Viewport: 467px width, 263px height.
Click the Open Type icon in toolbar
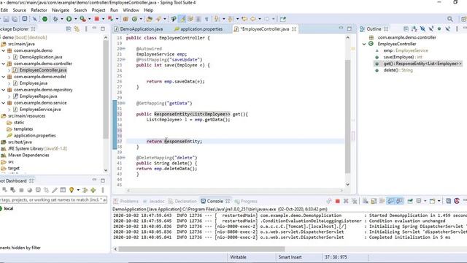tap(149, 19)
